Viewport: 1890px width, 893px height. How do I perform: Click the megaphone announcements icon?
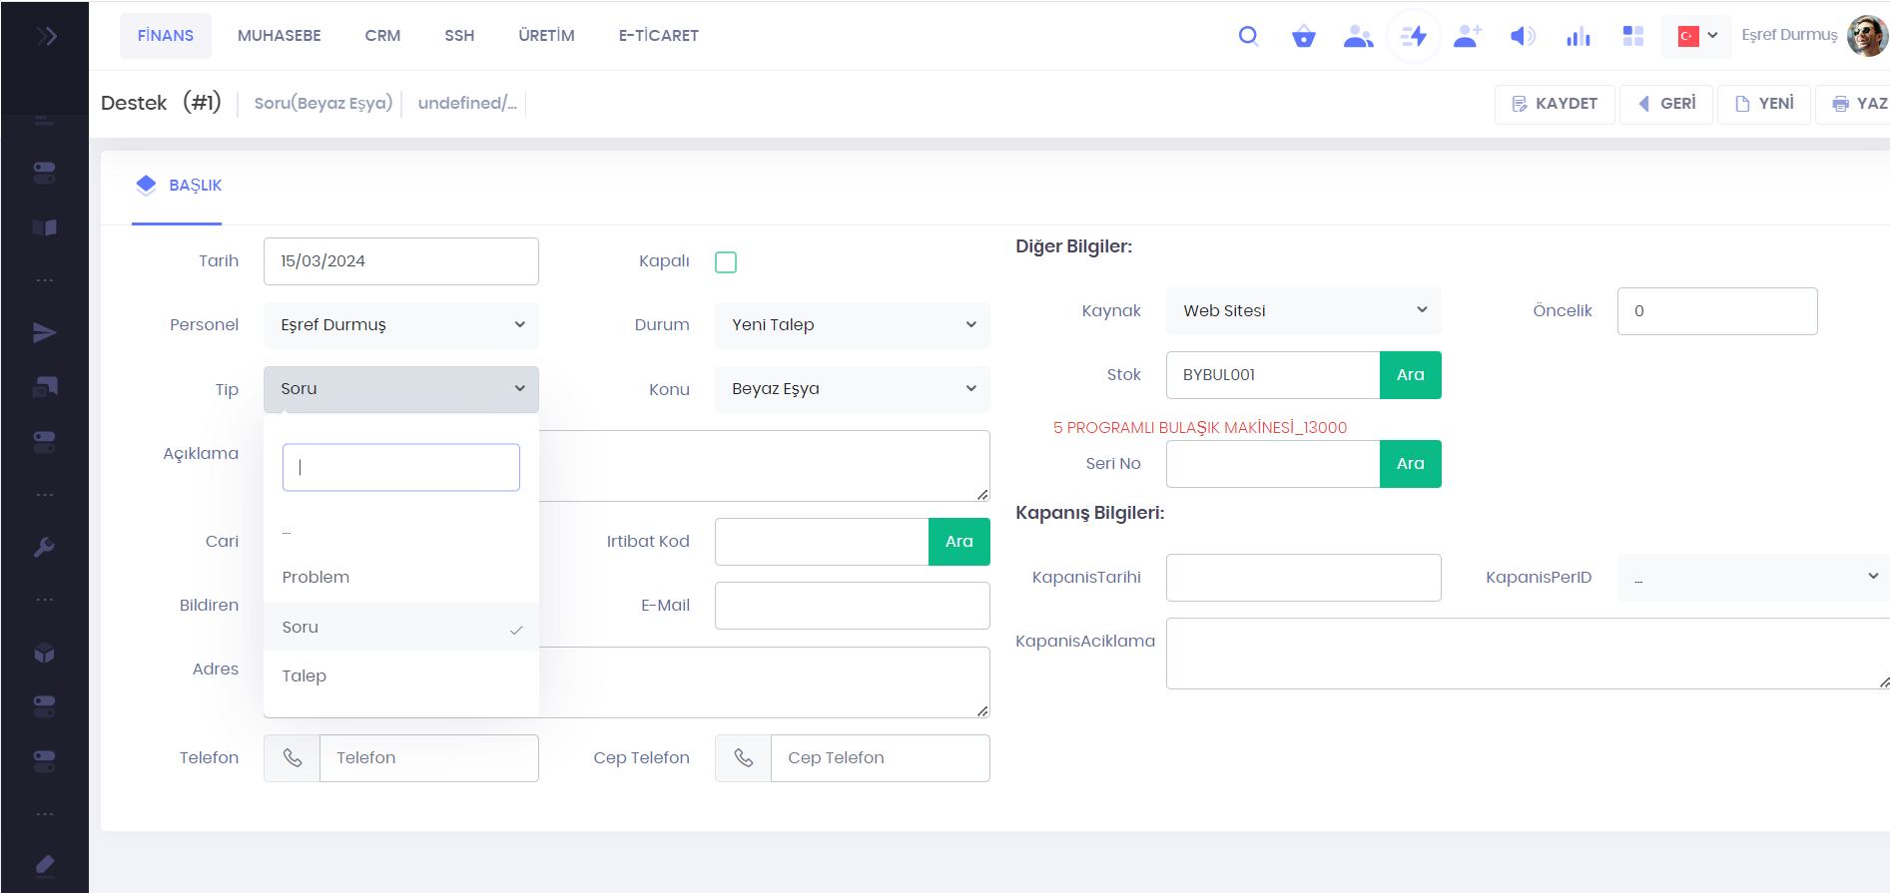coord(1522,37)
